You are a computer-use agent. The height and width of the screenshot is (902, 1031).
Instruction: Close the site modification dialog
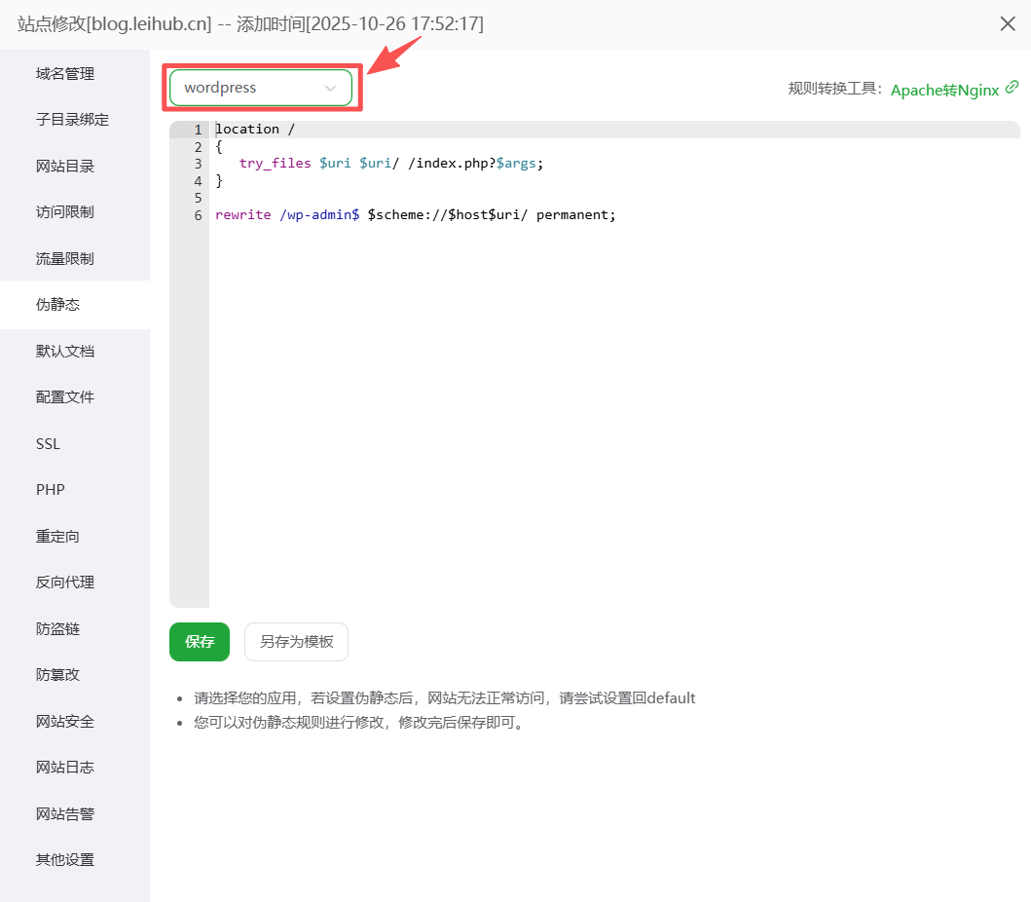[x=1008, y=24]
